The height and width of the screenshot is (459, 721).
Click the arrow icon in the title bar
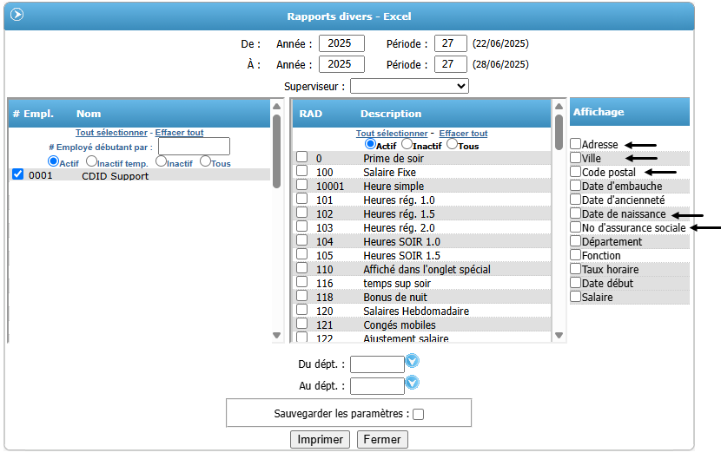coord(17,15)
